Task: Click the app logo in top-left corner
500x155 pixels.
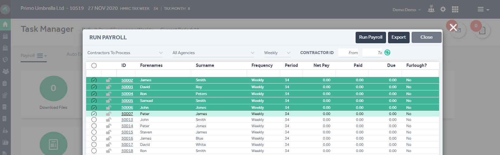Action: click(5, 10)
